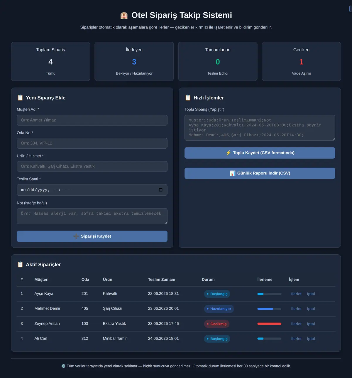352x378 pixels.
Task: Click the hotel icon in the page title
Action: pyautogui.click(x=124, y=15)
